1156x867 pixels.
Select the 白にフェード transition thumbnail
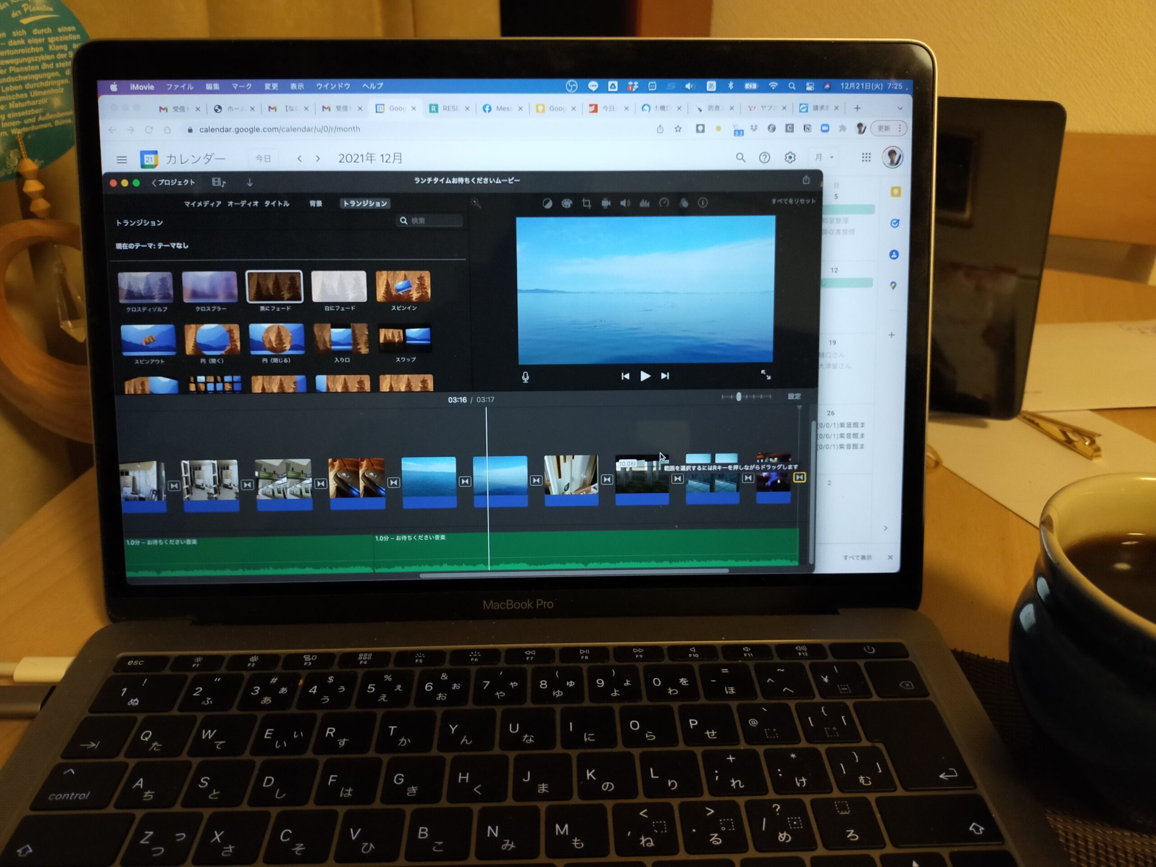[339, 286]
